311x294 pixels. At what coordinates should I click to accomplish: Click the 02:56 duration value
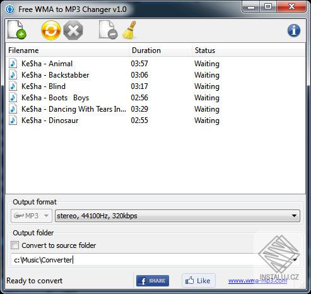click(x=139, y=98)
